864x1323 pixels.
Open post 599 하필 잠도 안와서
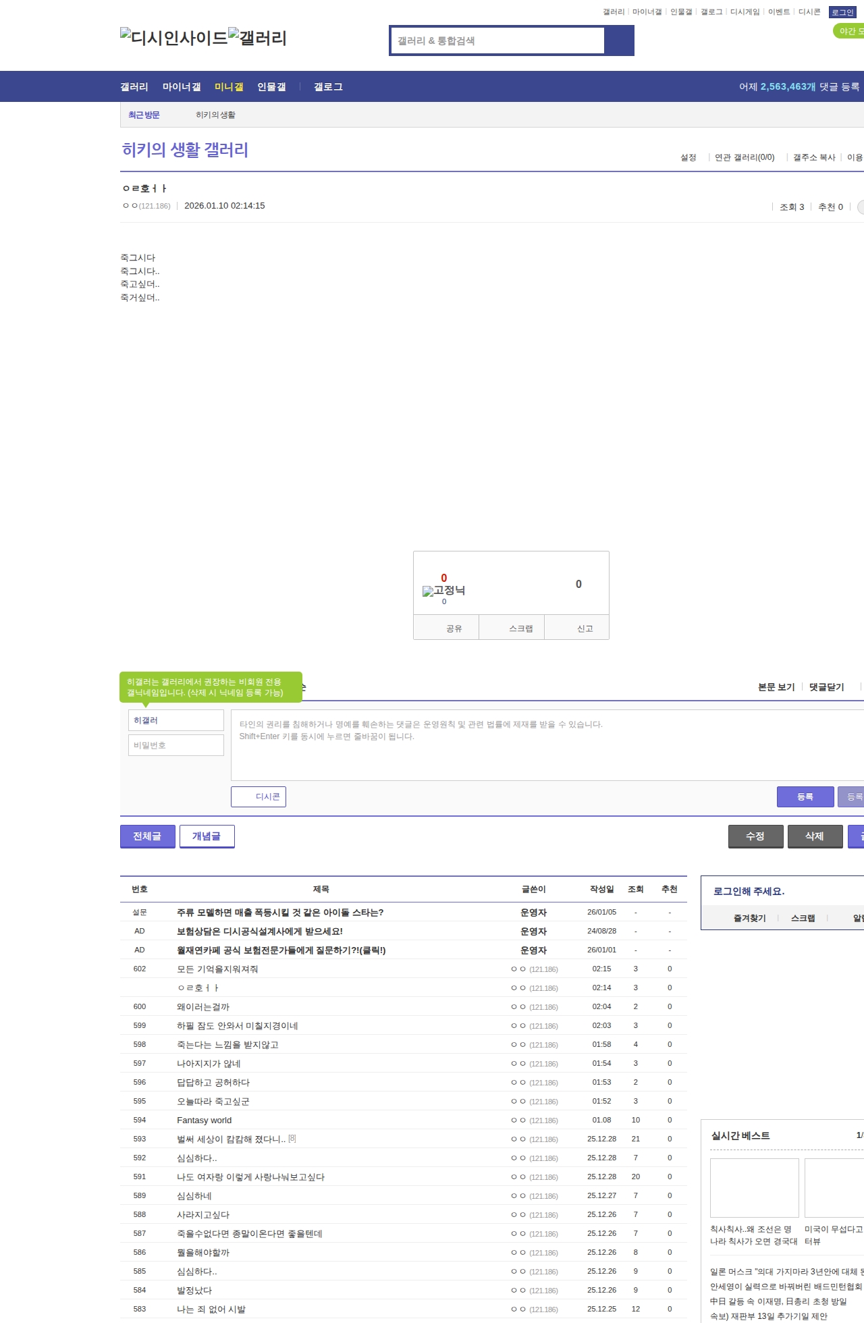click(238, 1025)
